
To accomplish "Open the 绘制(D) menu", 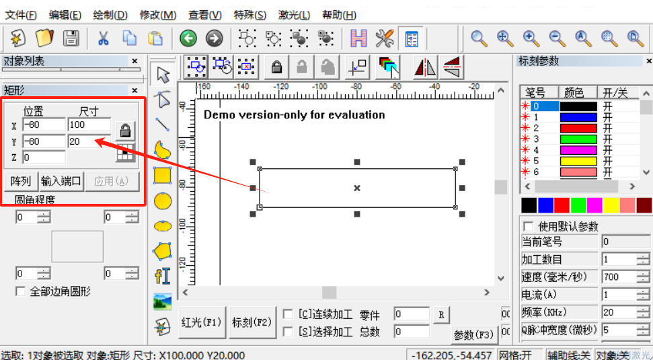I will click(x=110, y=15).
